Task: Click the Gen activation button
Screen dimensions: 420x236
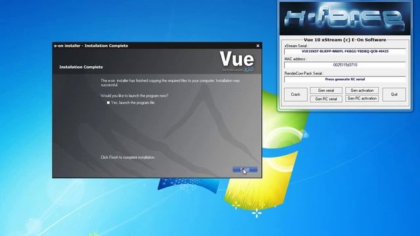Action: point(362,90)
